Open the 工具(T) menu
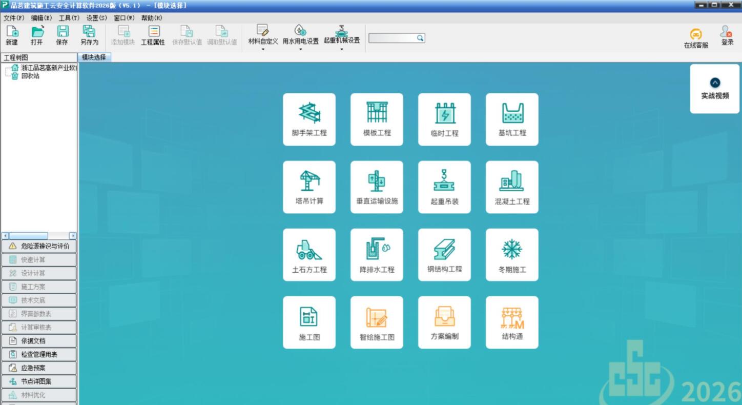 [69, 18]
